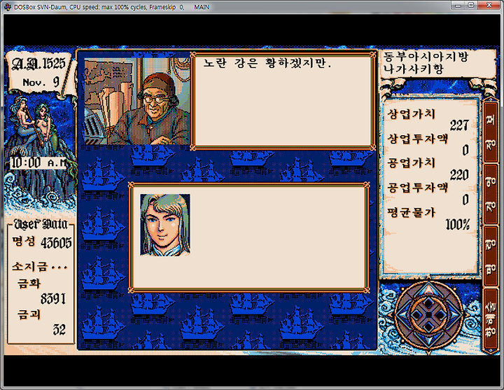Image resolution: width=504 pixels, height=390 pixels.
Task: Open the 정보 (info) side tab
Action: (x=491, y=132)
